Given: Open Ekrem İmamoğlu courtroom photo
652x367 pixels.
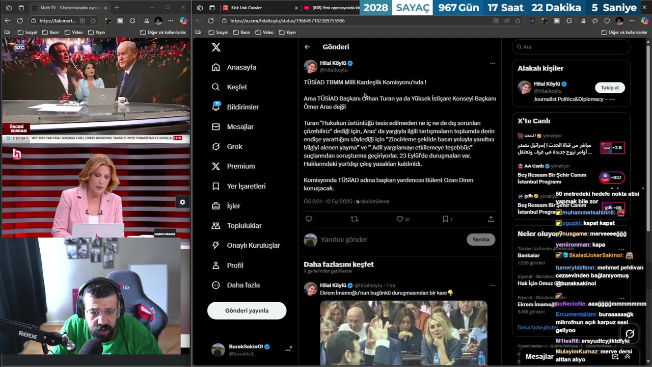Looking at the screenshot, I should pos(403,332).
